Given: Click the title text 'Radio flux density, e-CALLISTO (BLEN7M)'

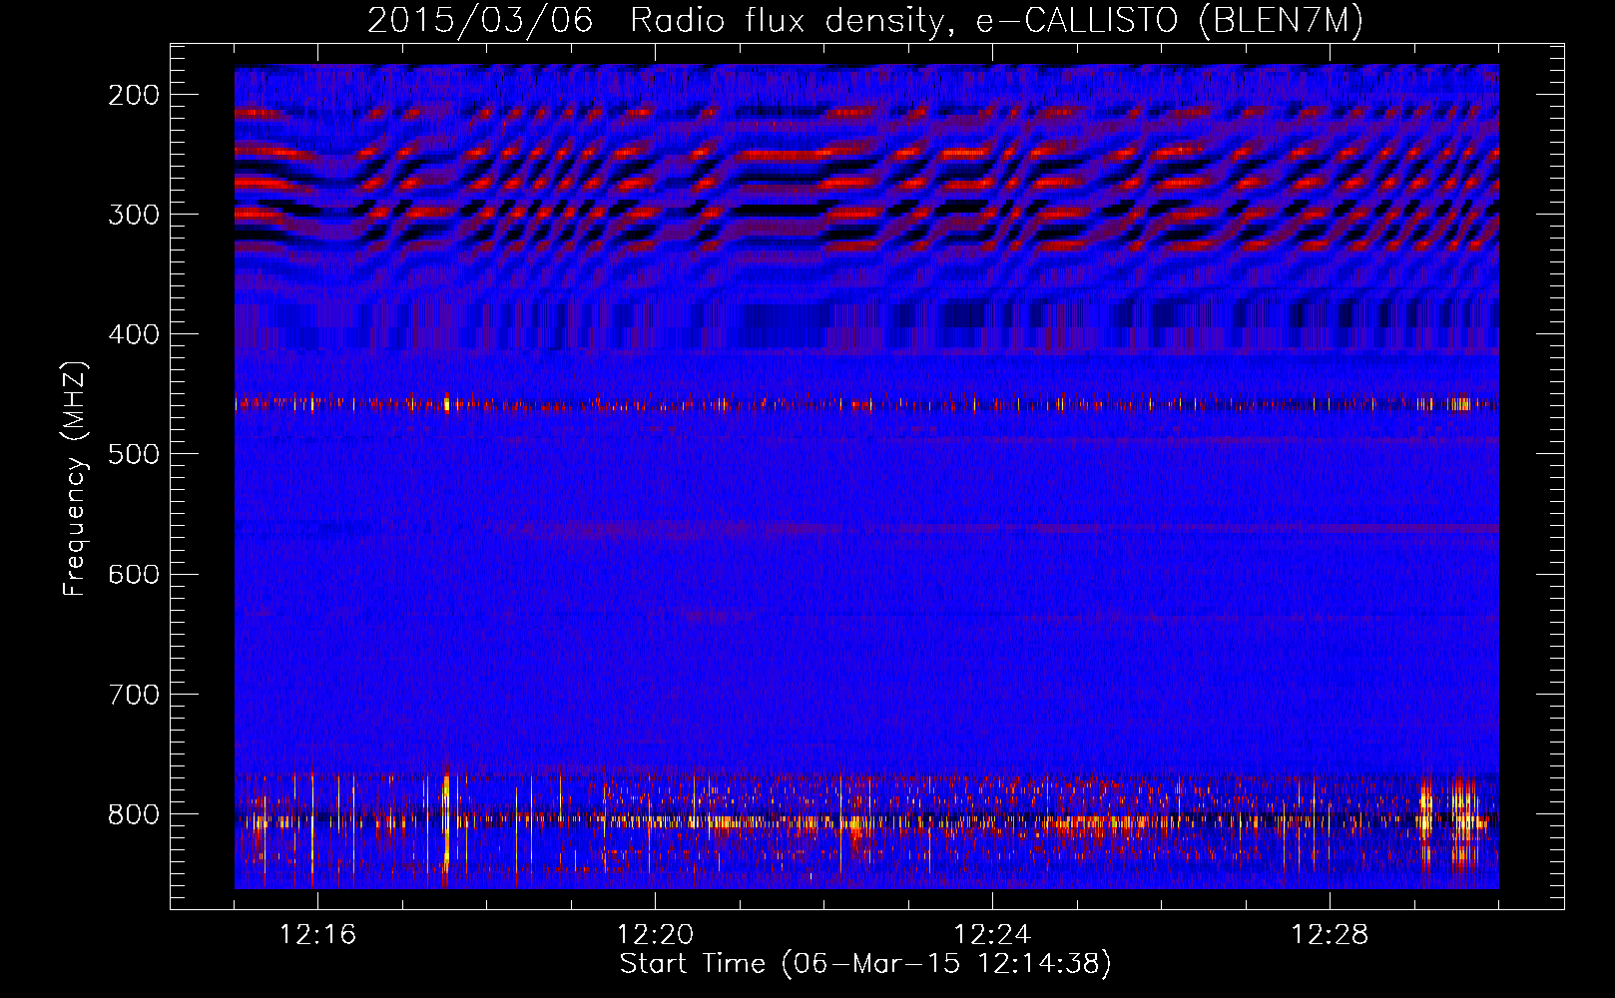Looking at the screenshot, I should (996, 21).
